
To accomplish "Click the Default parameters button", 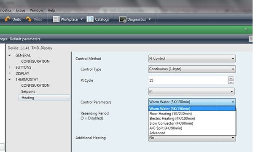I will [25, 39].
